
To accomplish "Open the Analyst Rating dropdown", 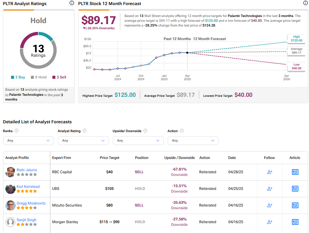I will (x=83, y=141).
